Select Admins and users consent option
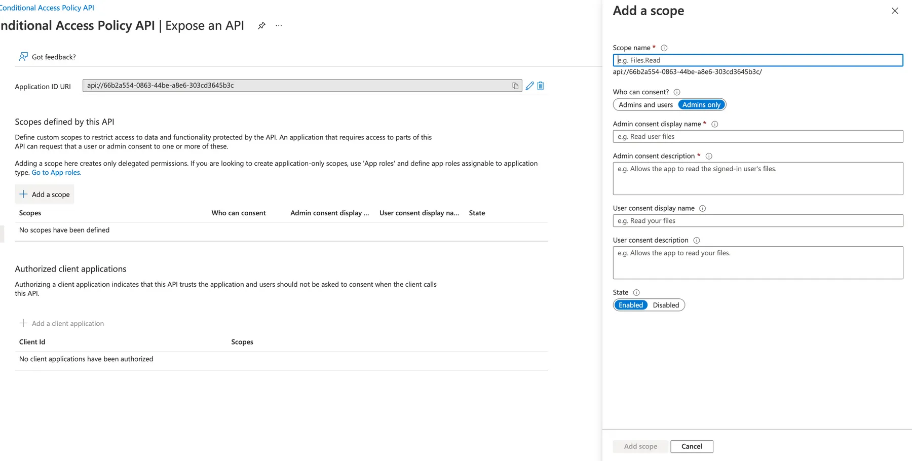This screenshot has width=912, height=461. click(645, 105)
